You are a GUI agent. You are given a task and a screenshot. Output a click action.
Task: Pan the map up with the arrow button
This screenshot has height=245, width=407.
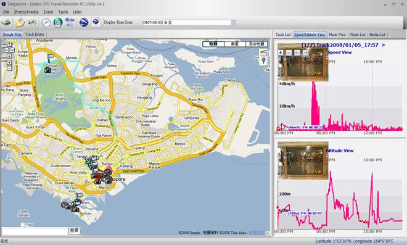coord(9,44)
